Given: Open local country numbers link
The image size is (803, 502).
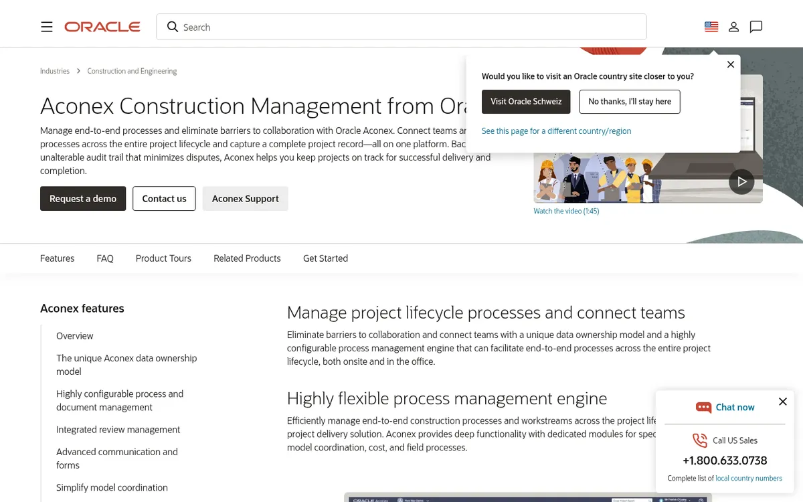Looking at the screenshot, I should pyautogui.click(x=749, y=479).
